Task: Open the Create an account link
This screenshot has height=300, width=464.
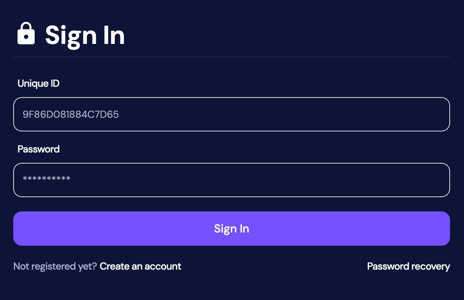Action: [x=140, y=266]
